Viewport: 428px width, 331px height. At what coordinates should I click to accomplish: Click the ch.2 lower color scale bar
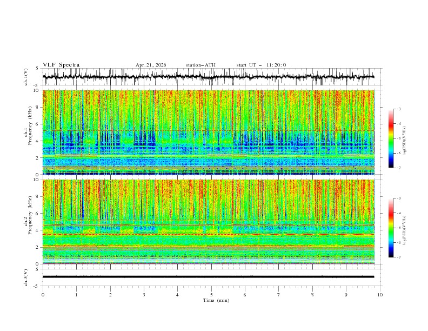coord(391,228)
